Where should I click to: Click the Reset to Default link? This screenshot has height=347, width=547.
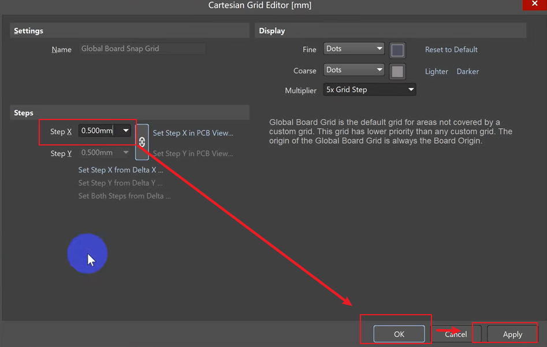[x=451, y=50]
